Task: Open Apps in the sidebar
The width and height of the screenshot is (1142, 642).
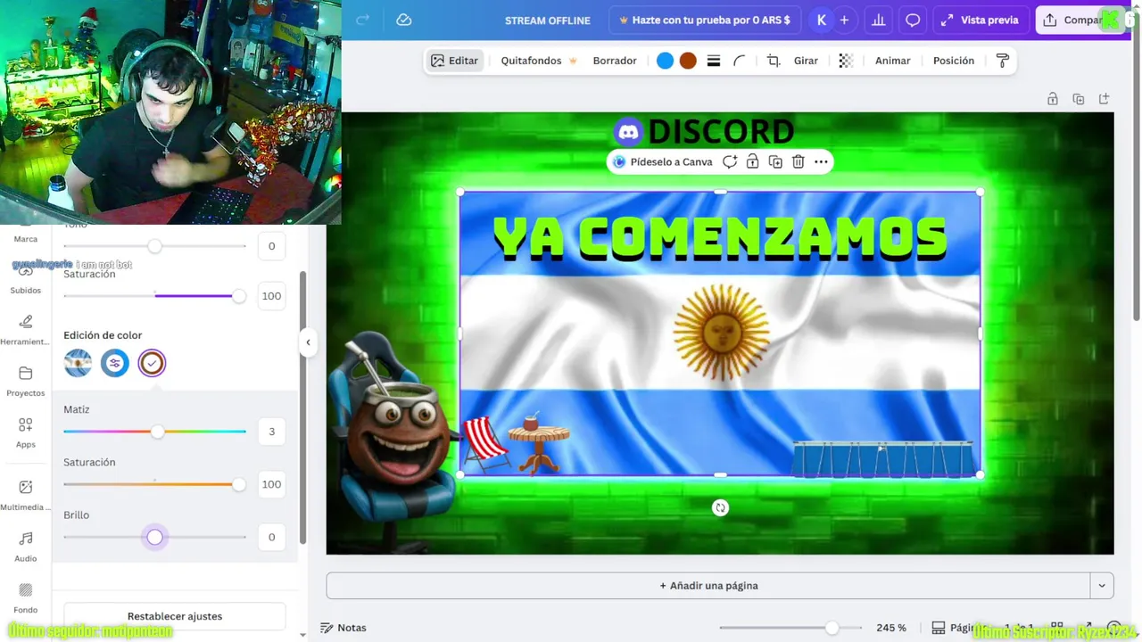Action: pos(26,432)
